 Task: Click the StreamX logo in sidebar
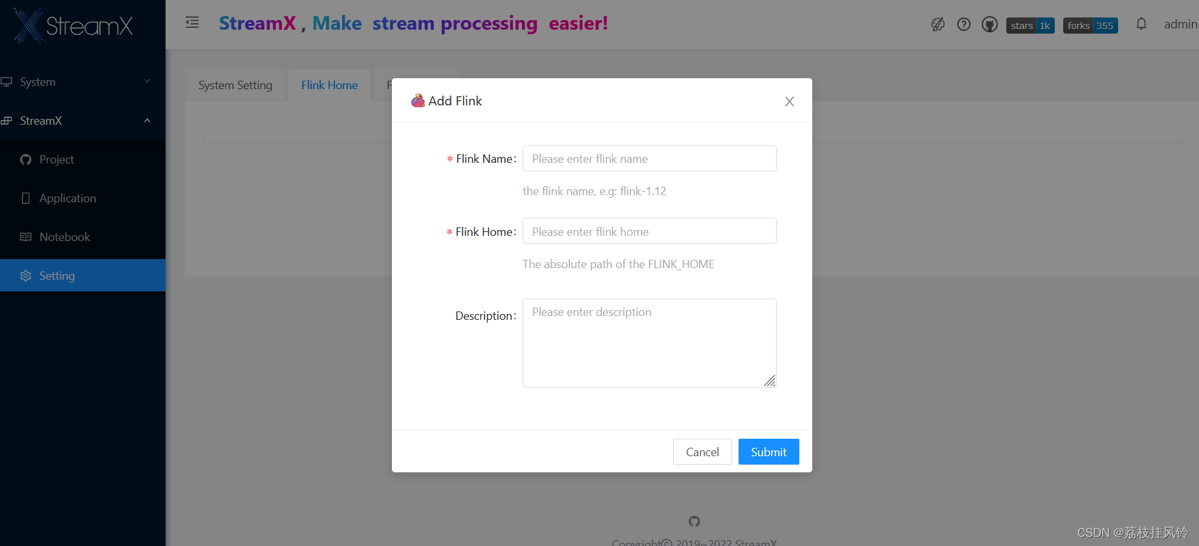73,26
